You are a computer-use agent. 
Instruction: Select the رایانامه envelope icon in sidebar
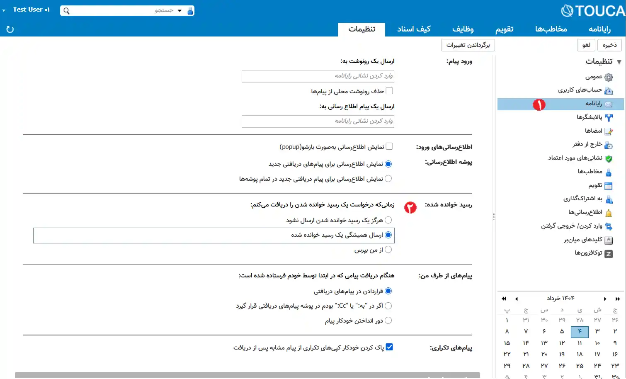pos(609,104)
